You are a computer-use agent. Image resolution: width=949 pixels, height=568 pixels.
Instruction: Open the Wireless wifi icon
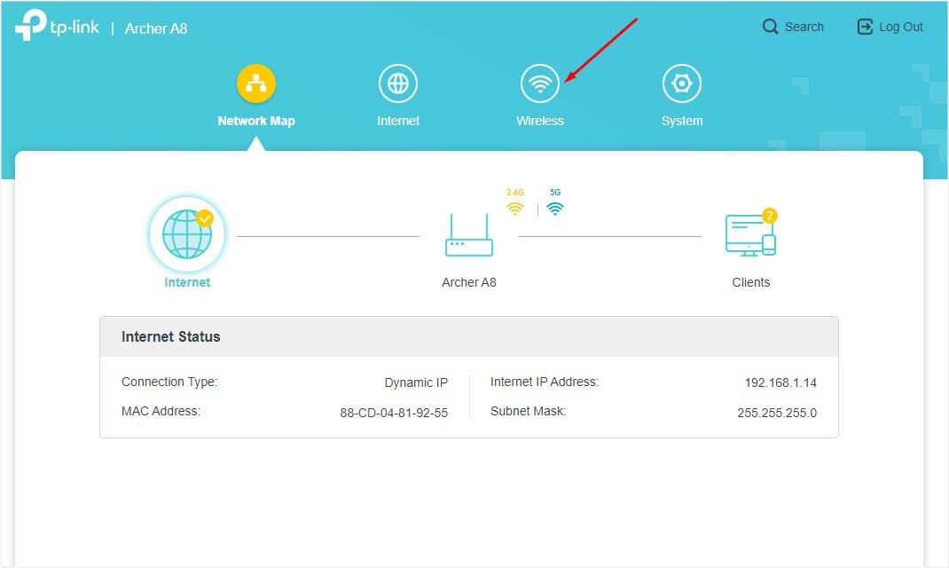click(540, 83)
